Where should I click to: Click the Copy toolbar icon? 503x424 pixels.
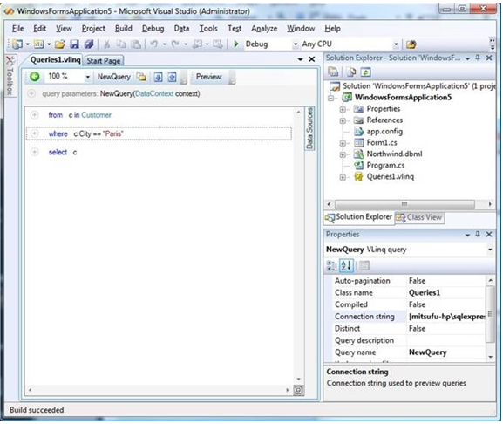point(121,44)
